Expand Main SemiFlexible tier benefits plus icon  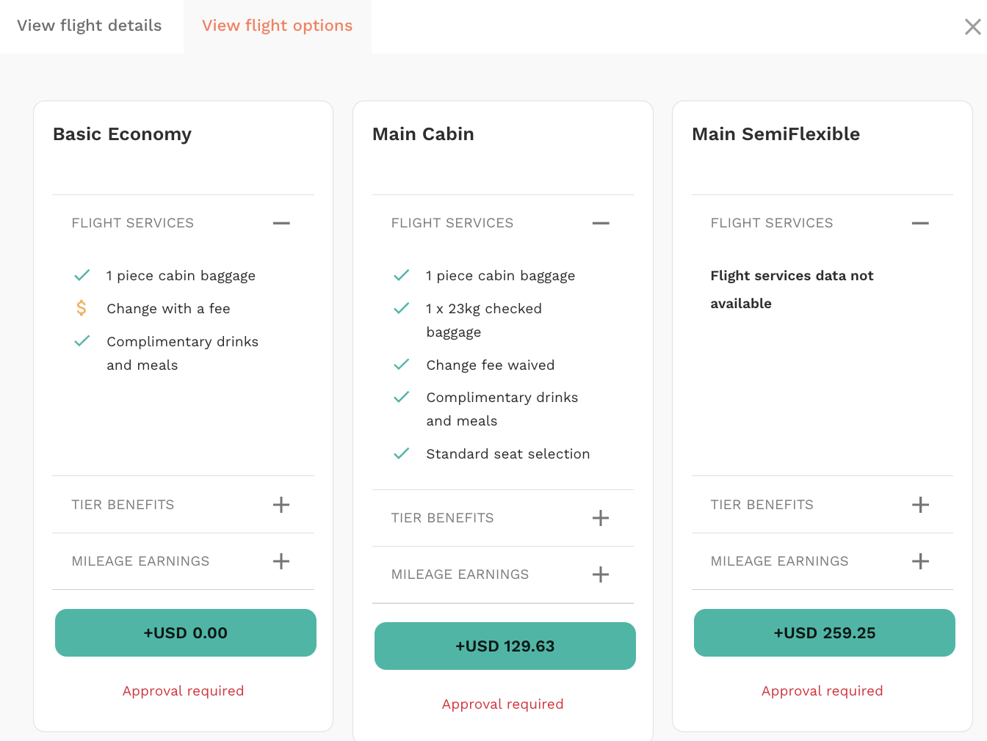pos(920,505)
